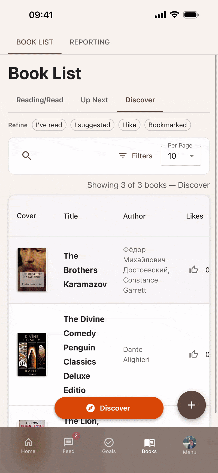Toggle the "I've read" refine chip
218x473 pixels.
click(49, 125)
